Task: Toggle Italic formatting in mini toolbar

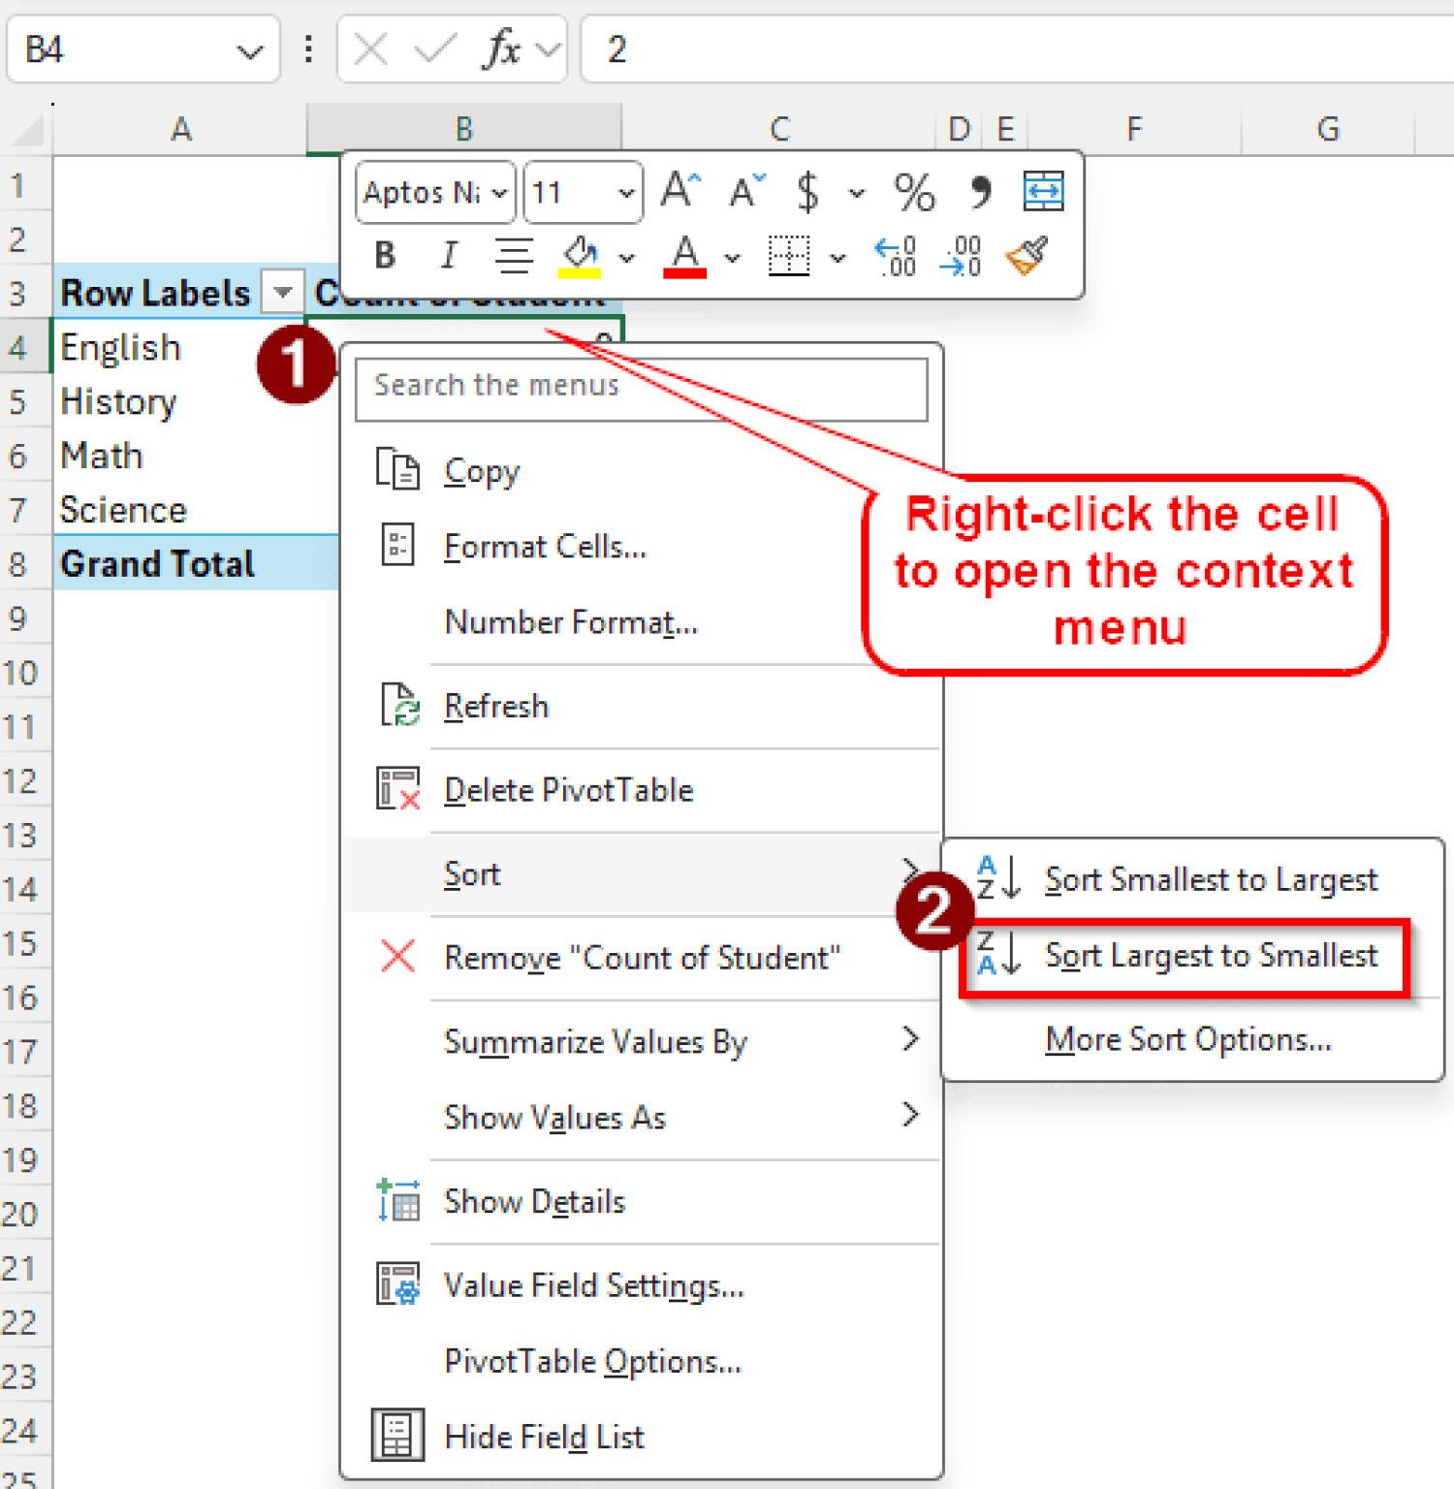Action: [x=448, y=256]
